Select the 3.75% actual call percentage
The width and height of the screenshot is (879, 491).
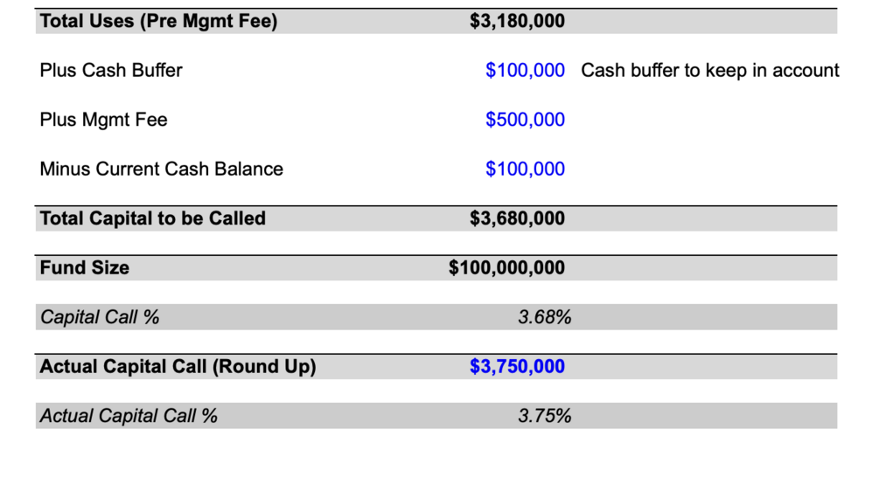544,416
